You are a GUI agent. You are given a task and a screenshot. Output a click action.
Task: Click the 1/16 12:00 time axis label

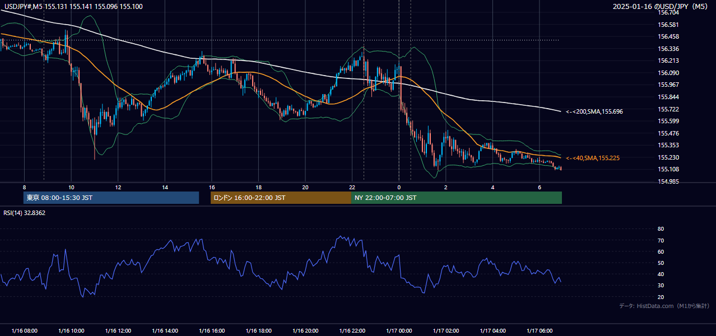(118, 331)
